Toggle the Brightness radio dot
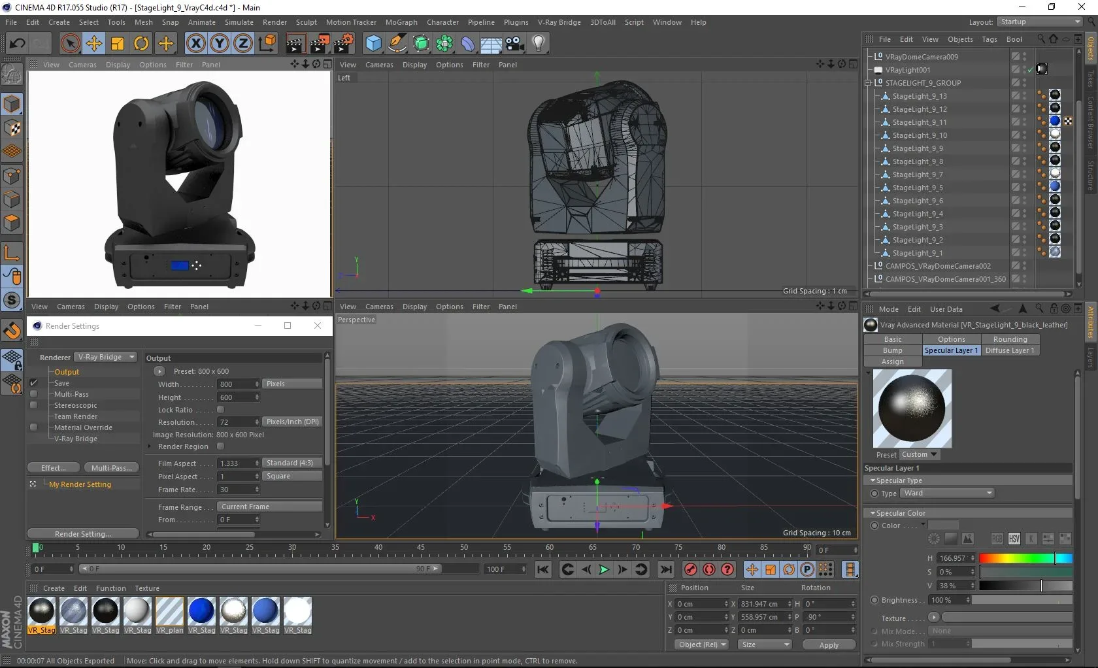Screen dimensions: 1098x668 [874, 600]
